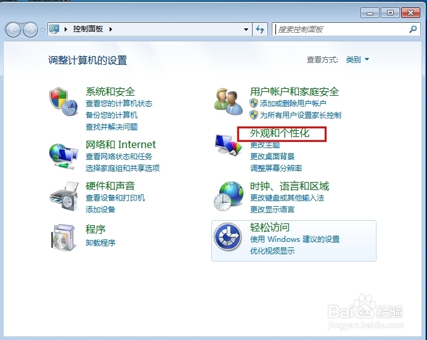Open Appearance monitor with color fan icon
This screenshot has height=340, width=427.
point(228,145)
